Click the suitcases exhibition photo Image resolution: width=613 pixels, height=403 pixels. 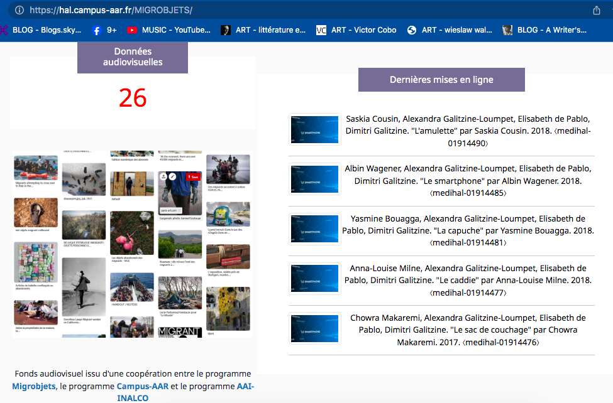[228, 257]
